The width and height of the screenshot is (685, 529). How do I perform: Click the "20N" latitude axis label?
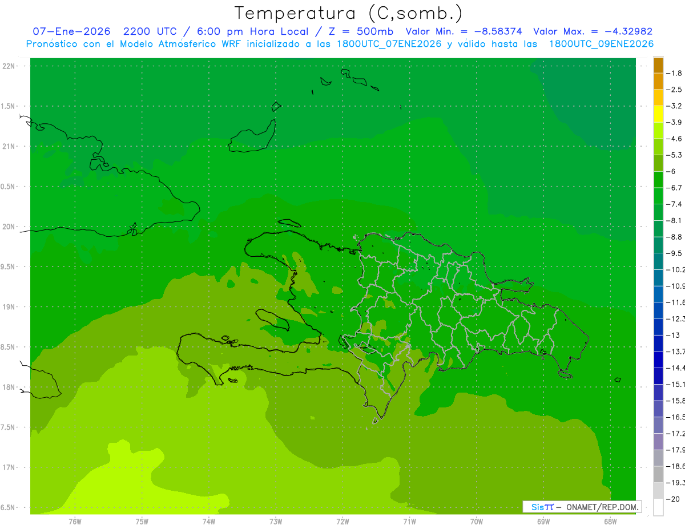pos(9,227)
